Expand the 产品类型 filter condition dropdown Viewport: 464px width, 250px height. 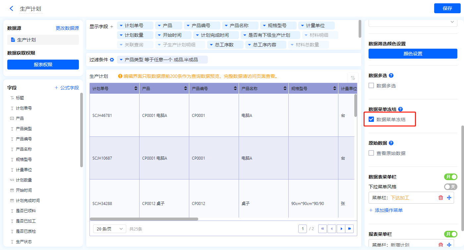tap(121, 60)
